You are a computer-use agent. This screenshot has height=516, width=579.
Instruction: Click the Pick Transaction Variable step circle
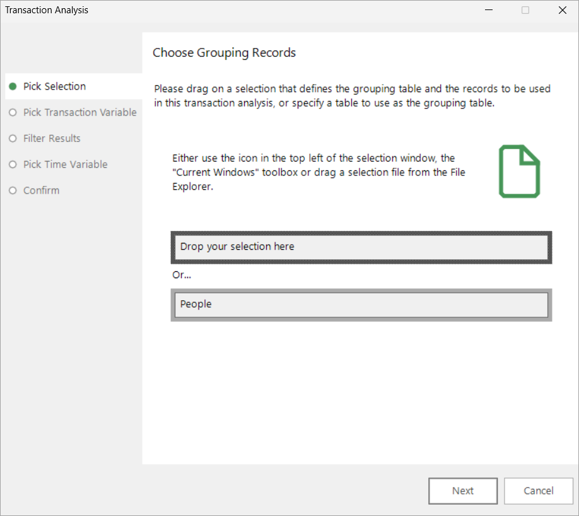click(x=13, y=112)
